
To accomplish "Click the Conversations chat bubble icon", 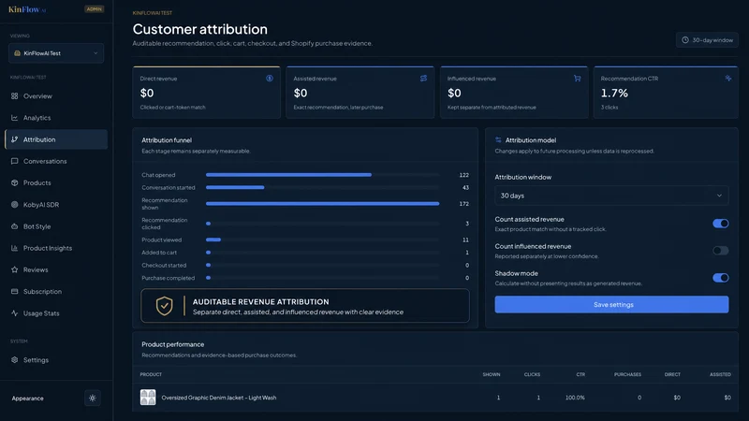I will click(x=14, y=161).
